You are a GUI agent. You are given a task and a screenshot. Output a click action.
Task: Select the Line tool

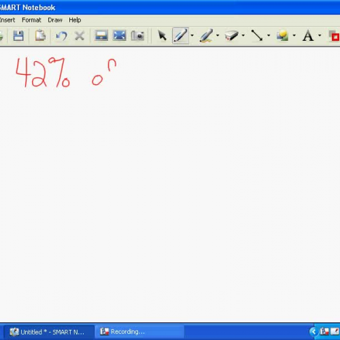pos(257,35)
